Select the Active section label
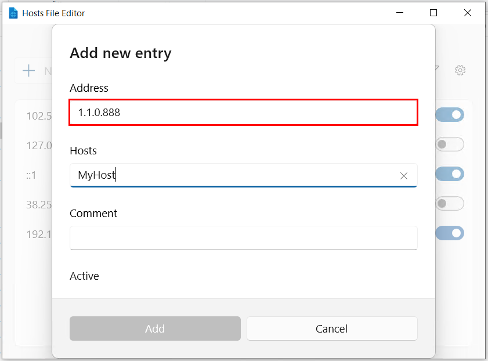Image resolution: width=488 pixels, height=361 pixels. coord(84,276)
